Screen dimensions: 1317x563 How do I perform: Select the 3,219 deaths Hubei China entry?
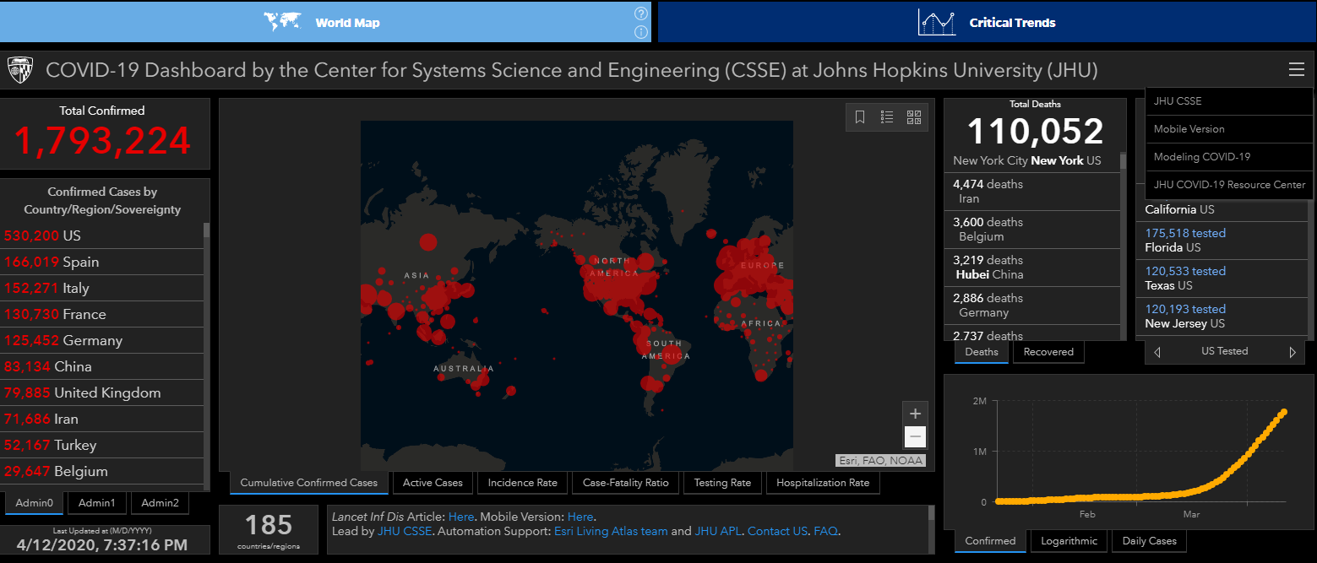1031,268
